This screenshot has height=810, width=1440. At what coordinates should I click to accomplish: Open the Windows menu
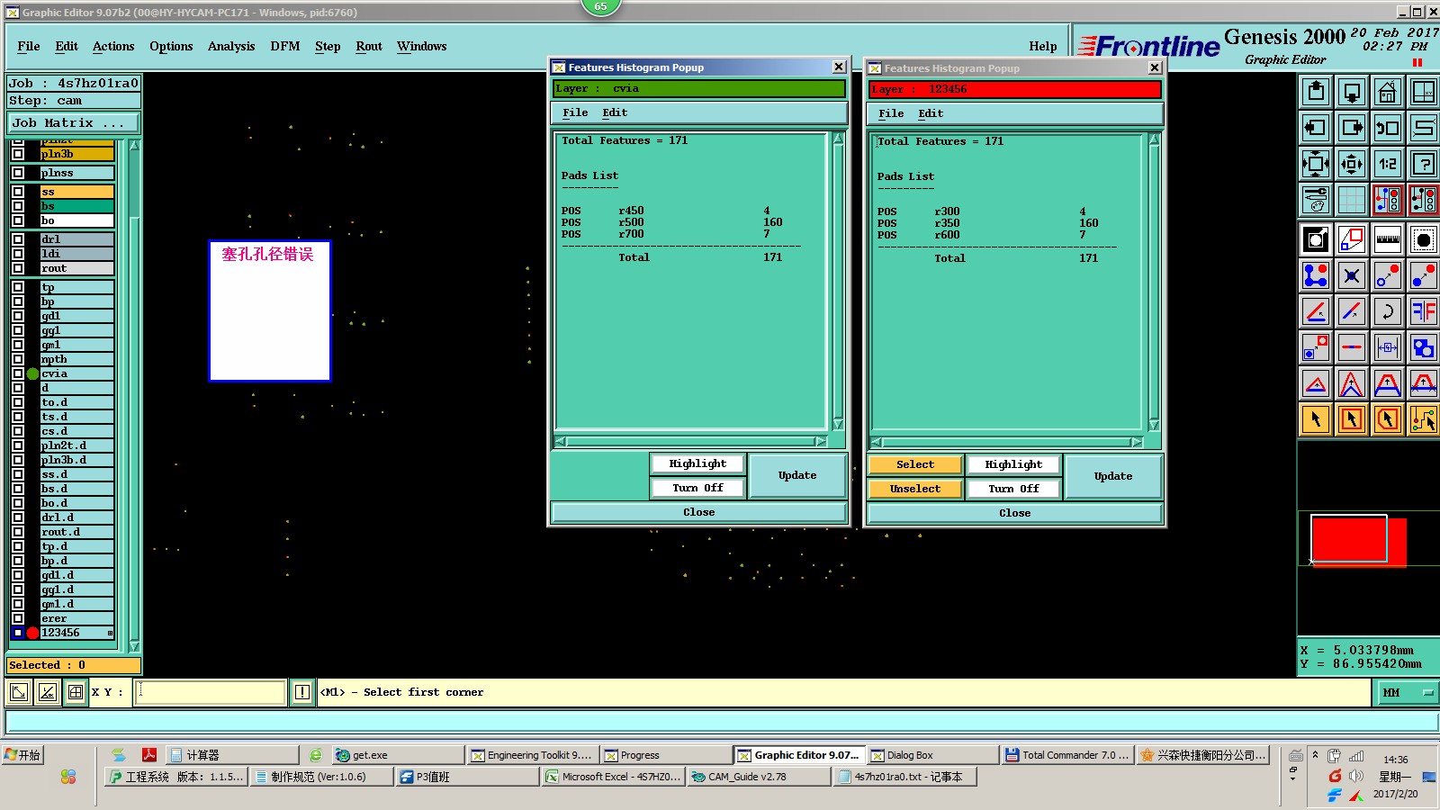coord(422,46)
